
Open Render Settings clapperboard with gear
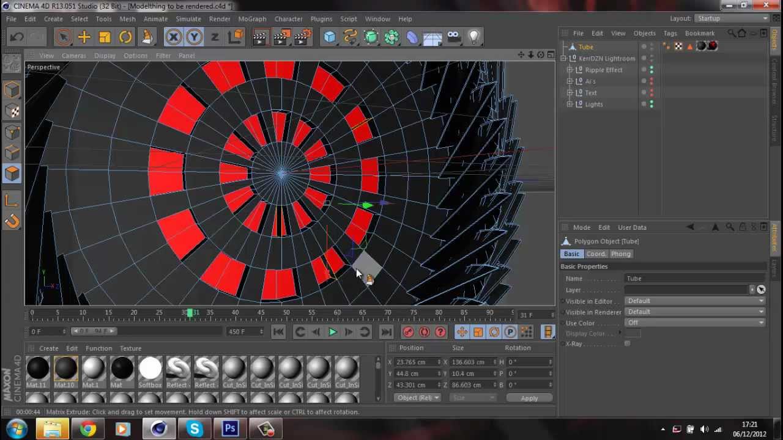point(303,37)
